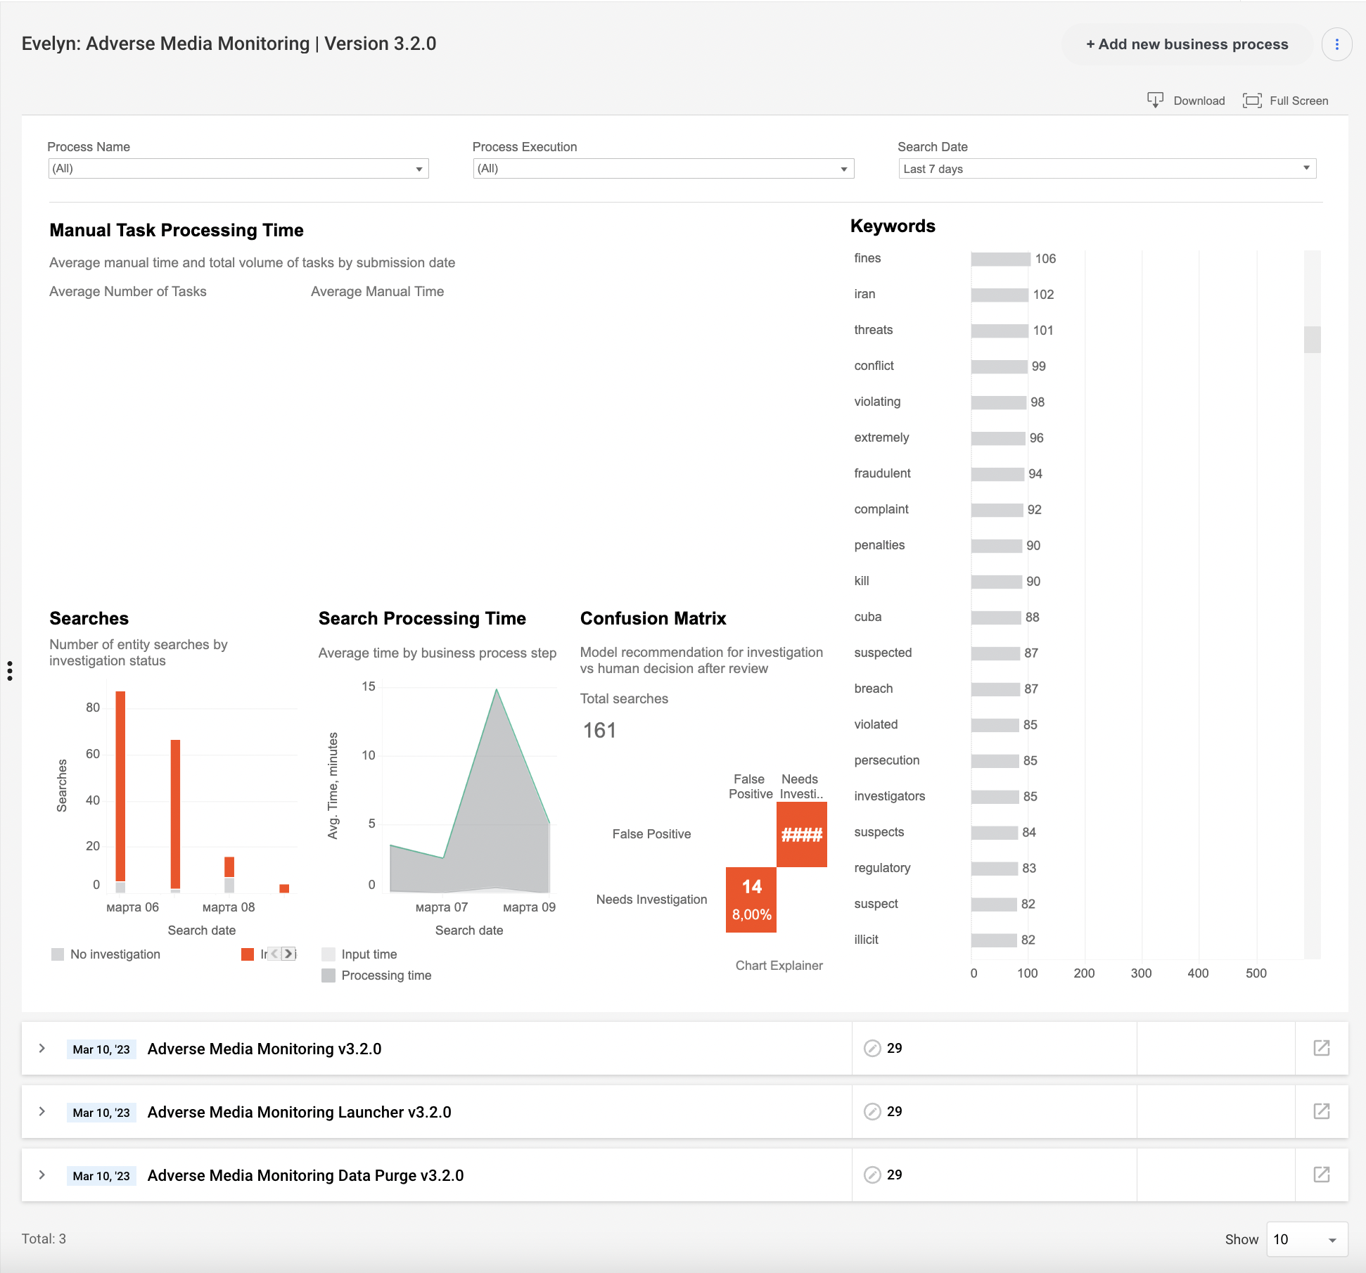This screenshot has width=1366, height=1273.
Task: Open the Full Screen view icon
Action: [x=1252, y=100]
